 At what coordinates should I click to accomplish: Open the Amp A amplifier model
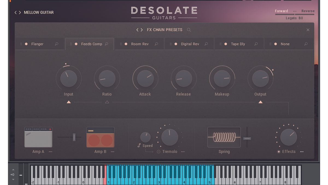point(38,137)
